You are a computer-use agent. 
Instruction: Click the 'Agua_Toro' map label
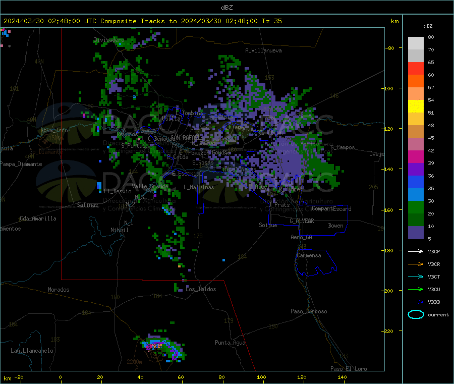coord(54,130)
